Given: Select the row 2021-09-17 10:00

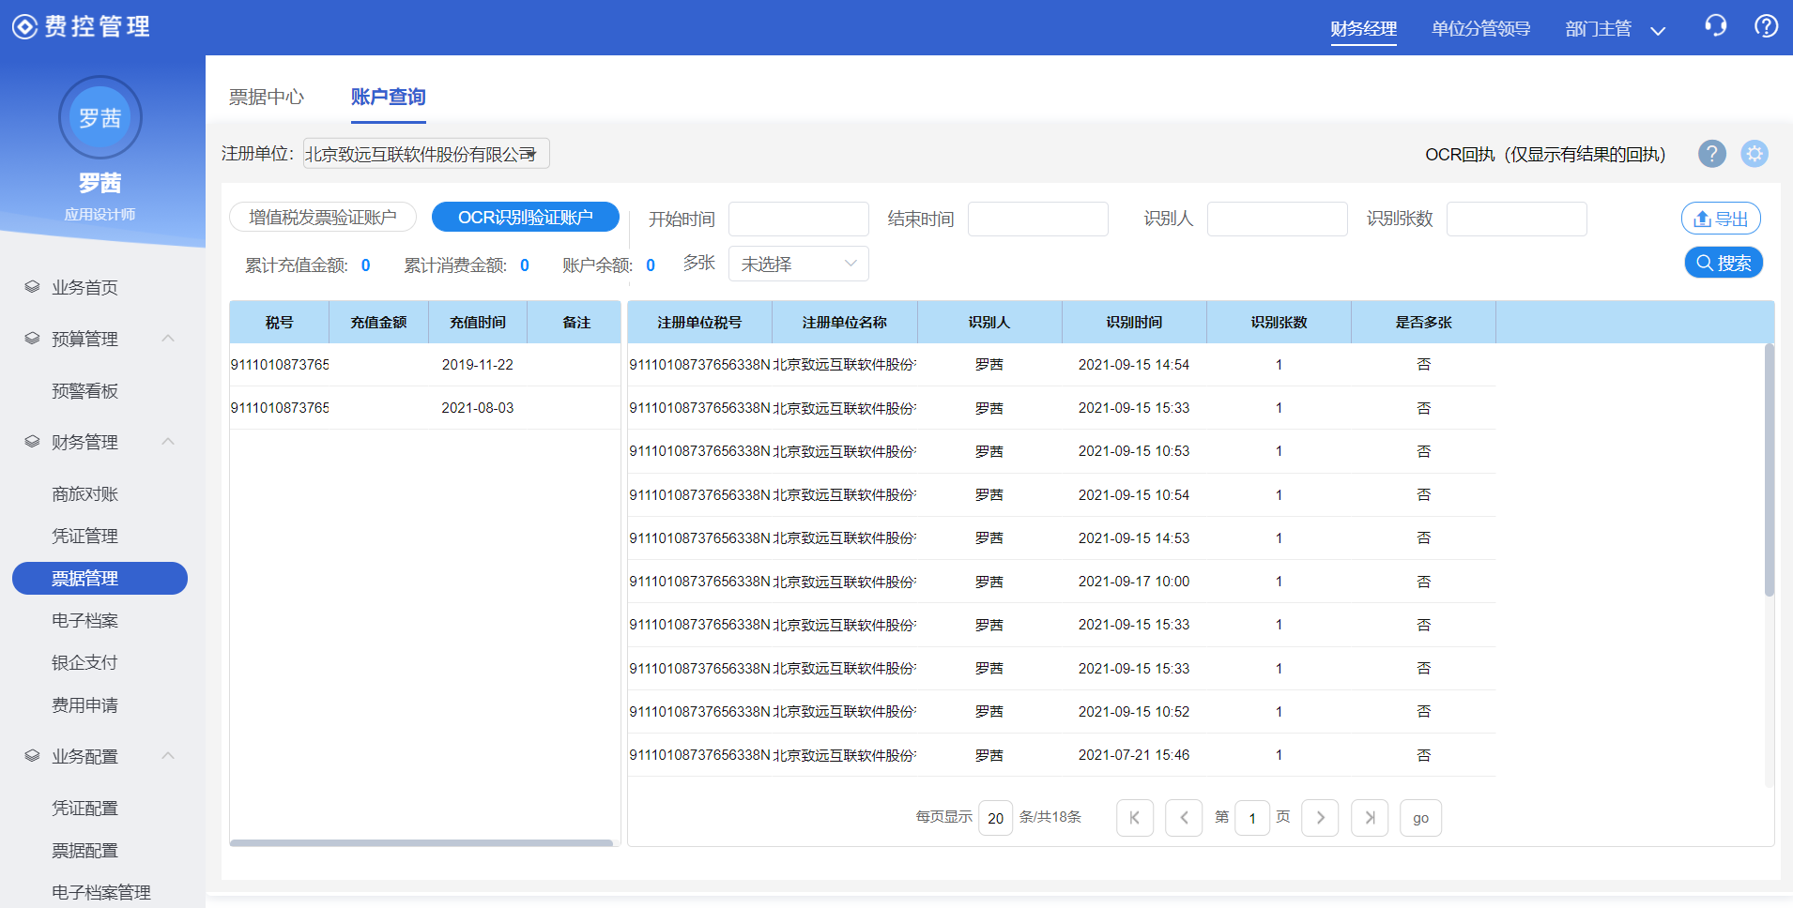Looking at the screenshot, I should click(x=1062, y=582).
